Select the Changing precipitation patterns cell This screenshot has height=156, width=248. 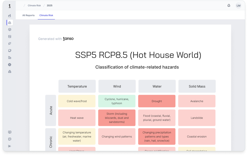point(157,137)
